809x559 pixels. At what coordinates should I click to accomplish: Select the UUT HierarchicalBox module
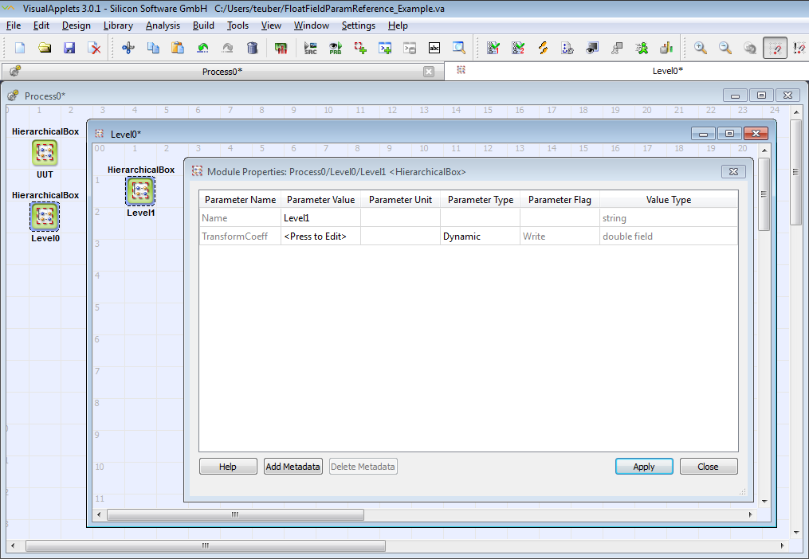click(45, 152)
